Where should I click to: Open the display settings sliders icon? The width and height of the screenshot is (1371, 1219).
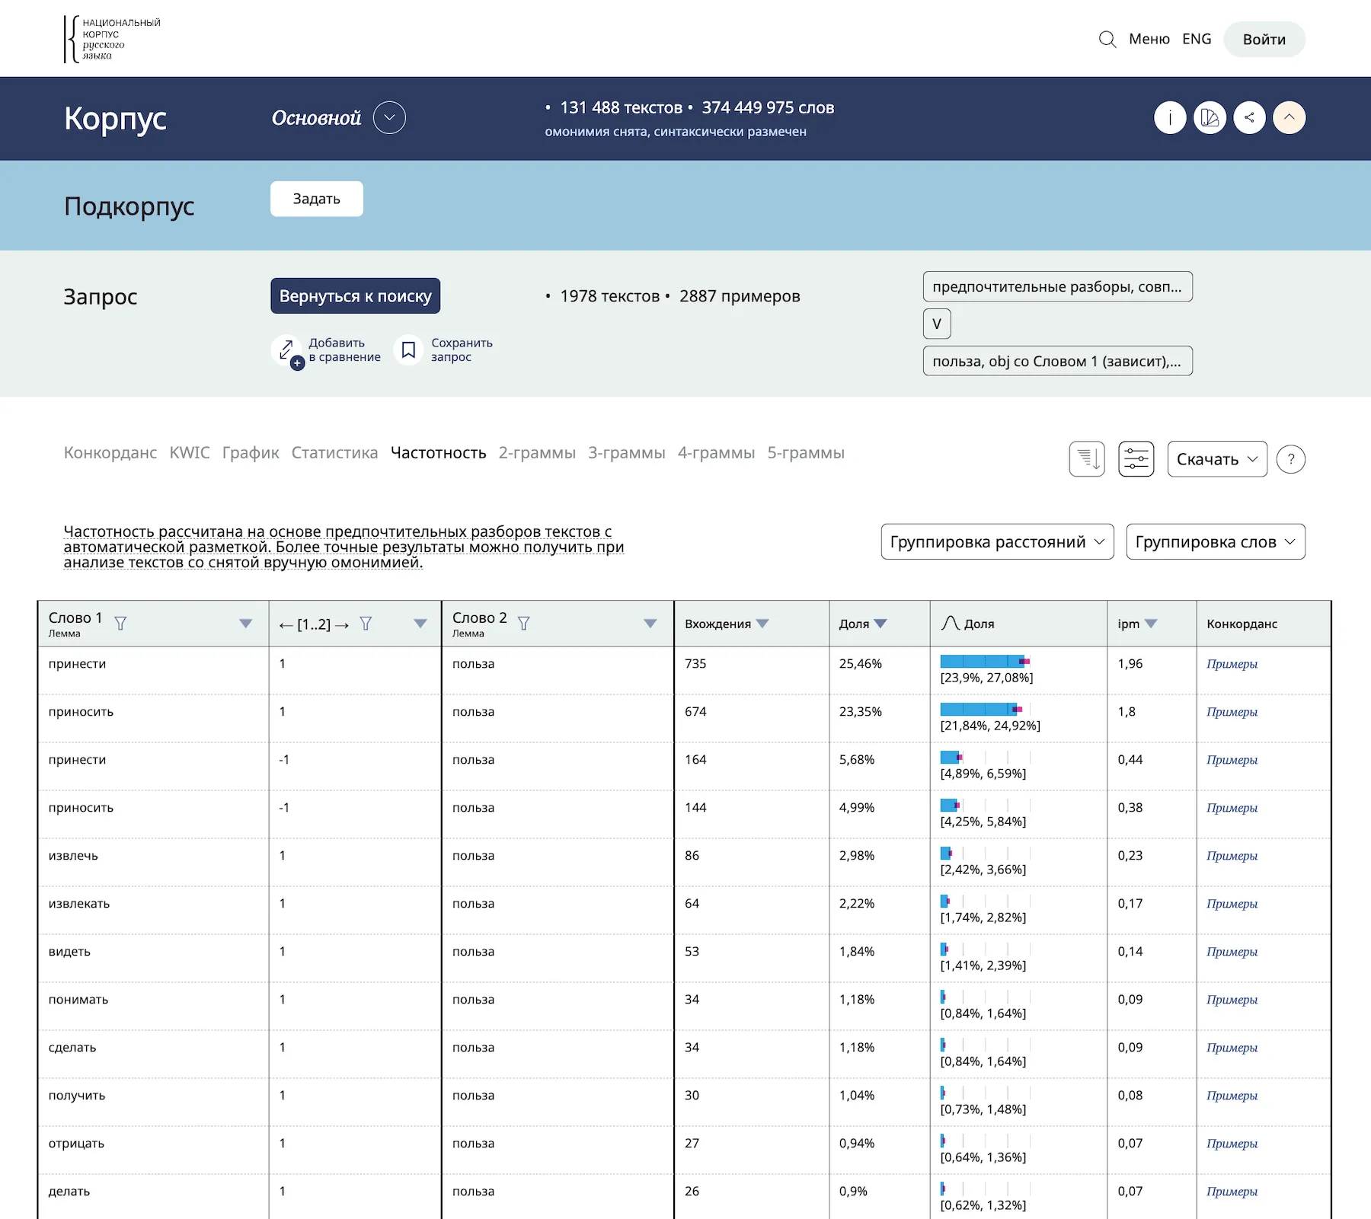pos(1136,459)
